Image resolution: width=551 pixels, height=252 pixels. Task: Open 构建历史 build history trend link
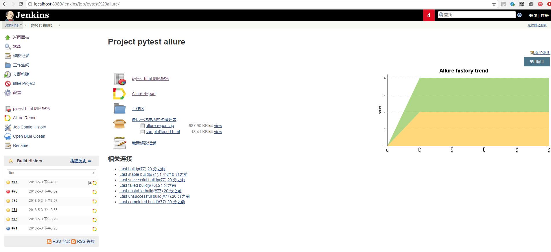click(78, 161)
